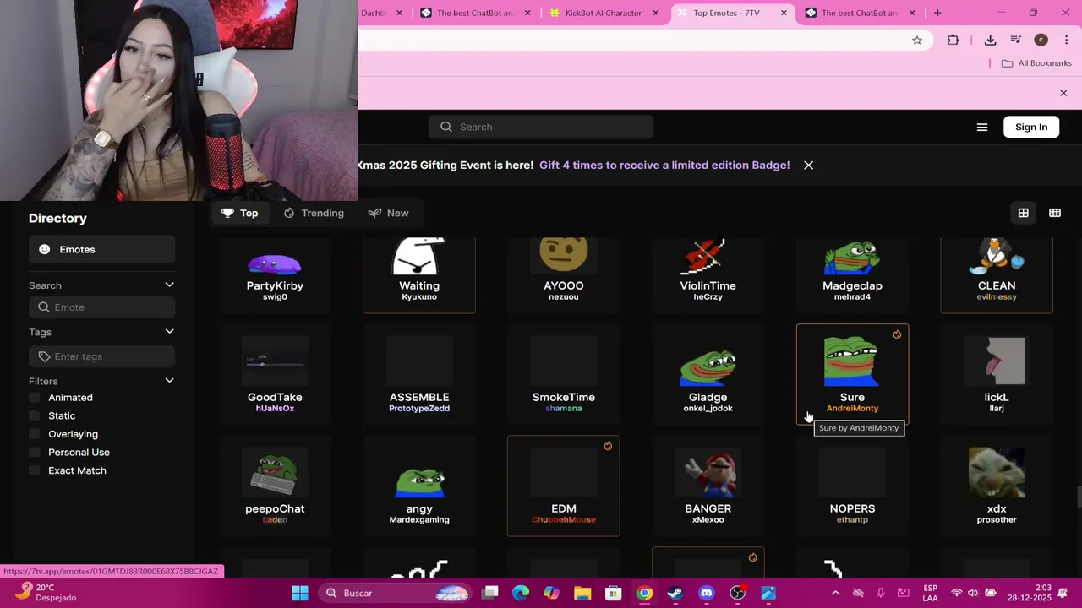The image size is (1082, 608).
Task: Open kelkei_jodok author name under Gladge
Action: pyautogui.click(x=708, y=409)
